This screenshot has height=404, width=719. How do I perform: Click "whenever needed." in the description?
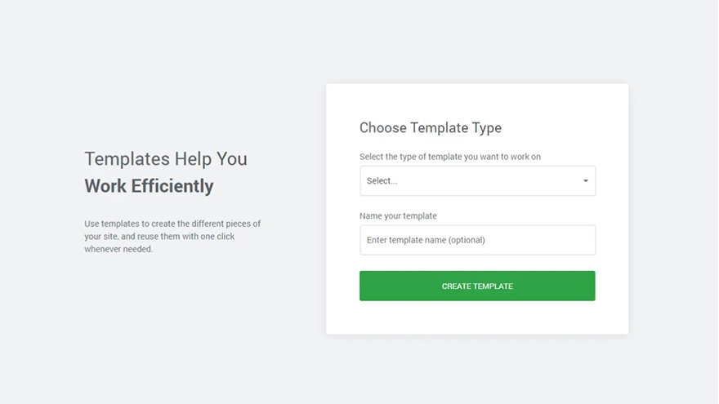point(118,249)
